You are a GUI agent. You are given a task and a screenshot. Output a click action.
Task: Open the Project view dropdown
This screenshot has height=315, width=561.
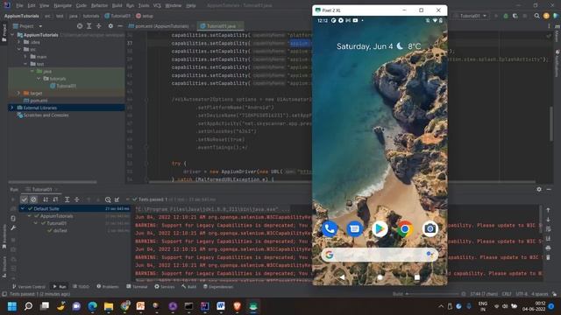tap(27, 26)
